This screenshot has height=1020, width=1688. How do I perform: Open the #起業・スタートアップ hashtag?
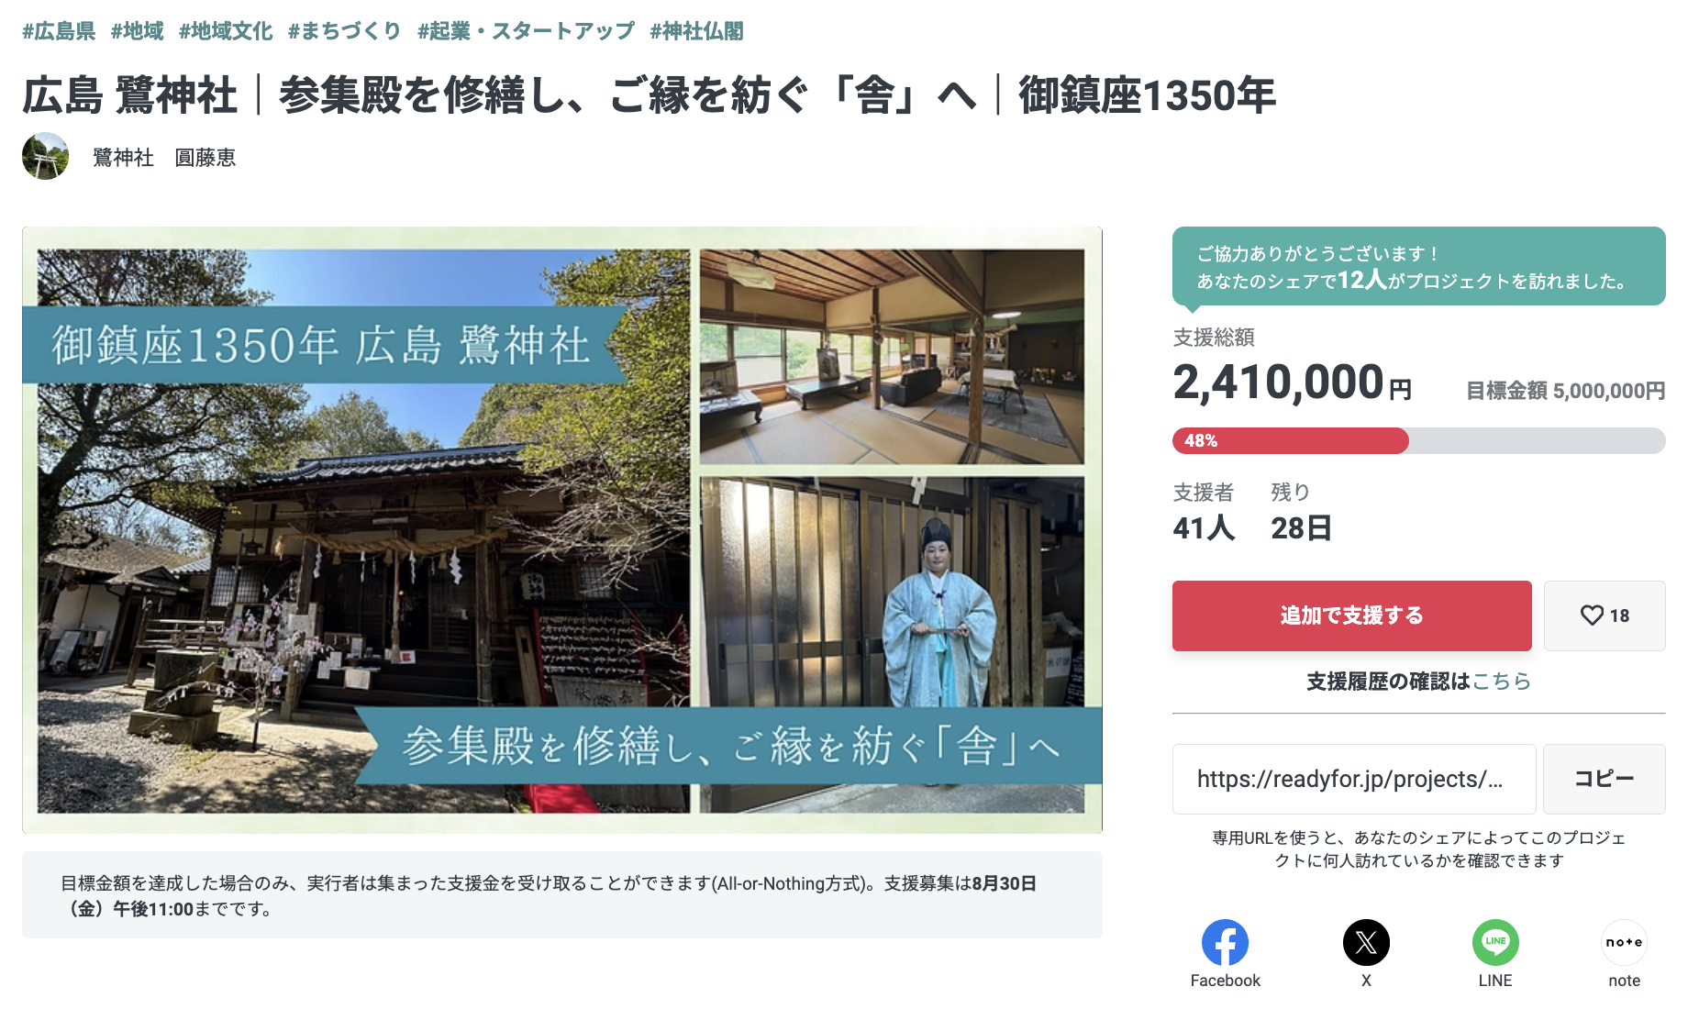coord(526,31)
